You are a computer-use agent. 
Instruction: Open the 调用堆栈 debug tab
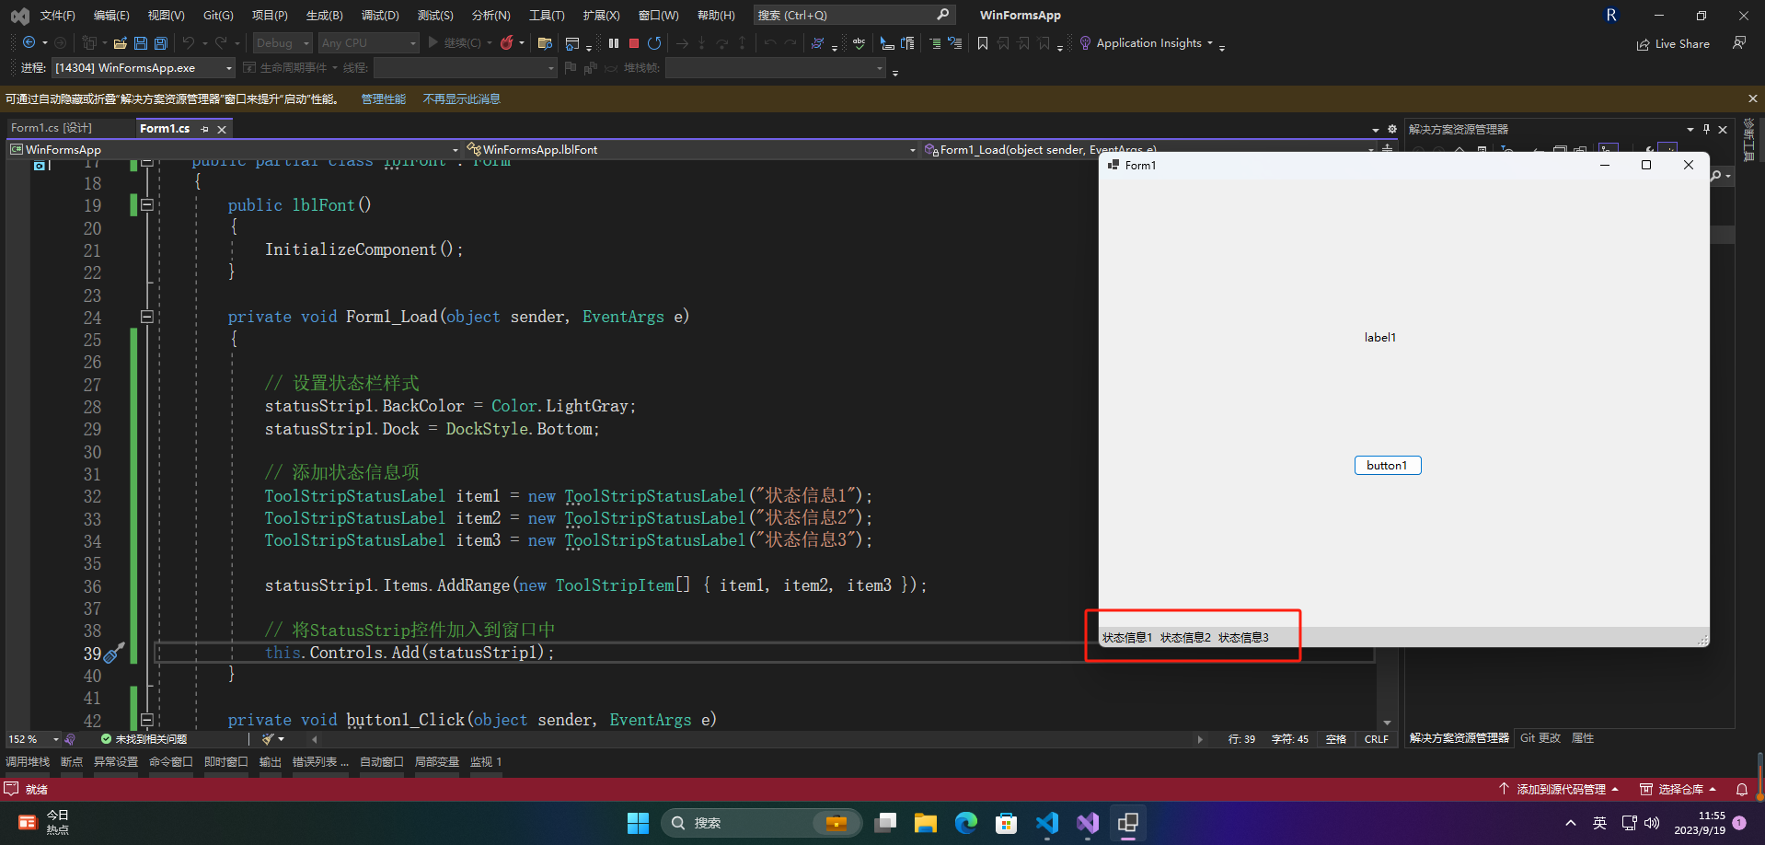click(x=28, y=762)
